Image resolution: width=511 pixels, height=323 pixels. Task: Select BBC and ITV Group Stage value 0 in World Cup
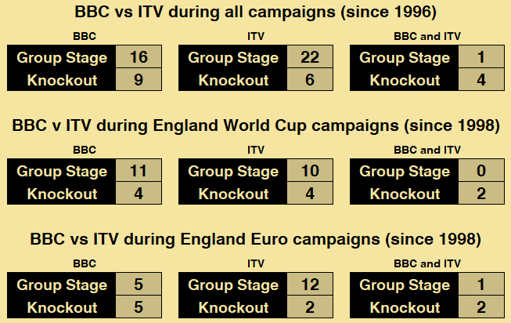tap(480, 171)
